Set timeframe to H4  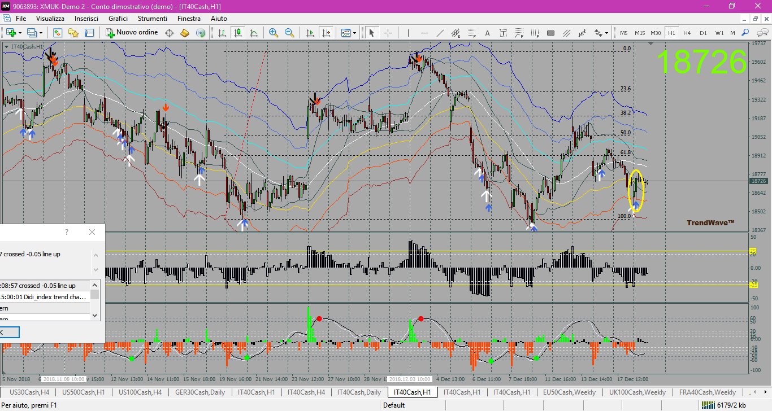[x=687, y=33]
